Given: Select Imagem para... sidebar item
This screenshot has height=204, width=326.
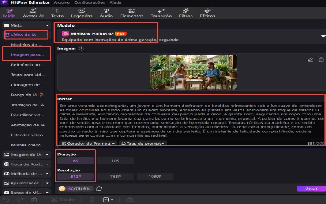Looking at the screenshot, I should [27, 55].
